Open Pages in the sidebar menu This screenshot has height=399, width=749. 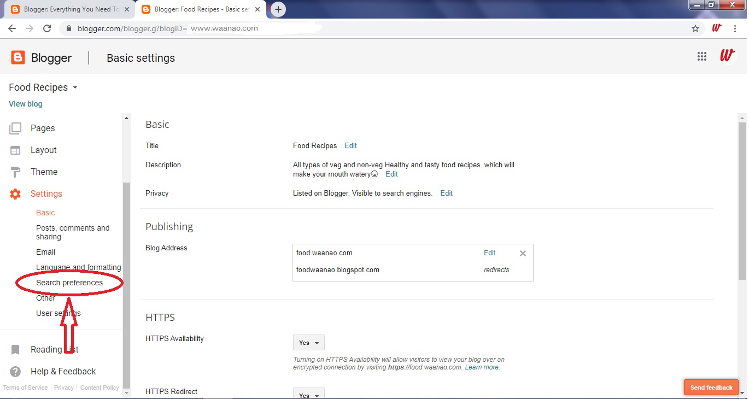(x=43, y=128)
